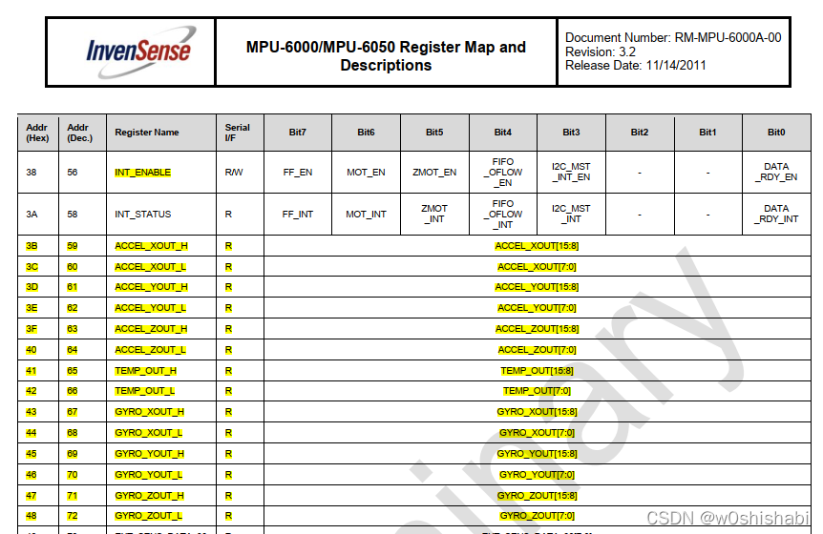Click the ACCEL_ZOUT_H register name
The image size is (823, 534).
pos(151,329)
